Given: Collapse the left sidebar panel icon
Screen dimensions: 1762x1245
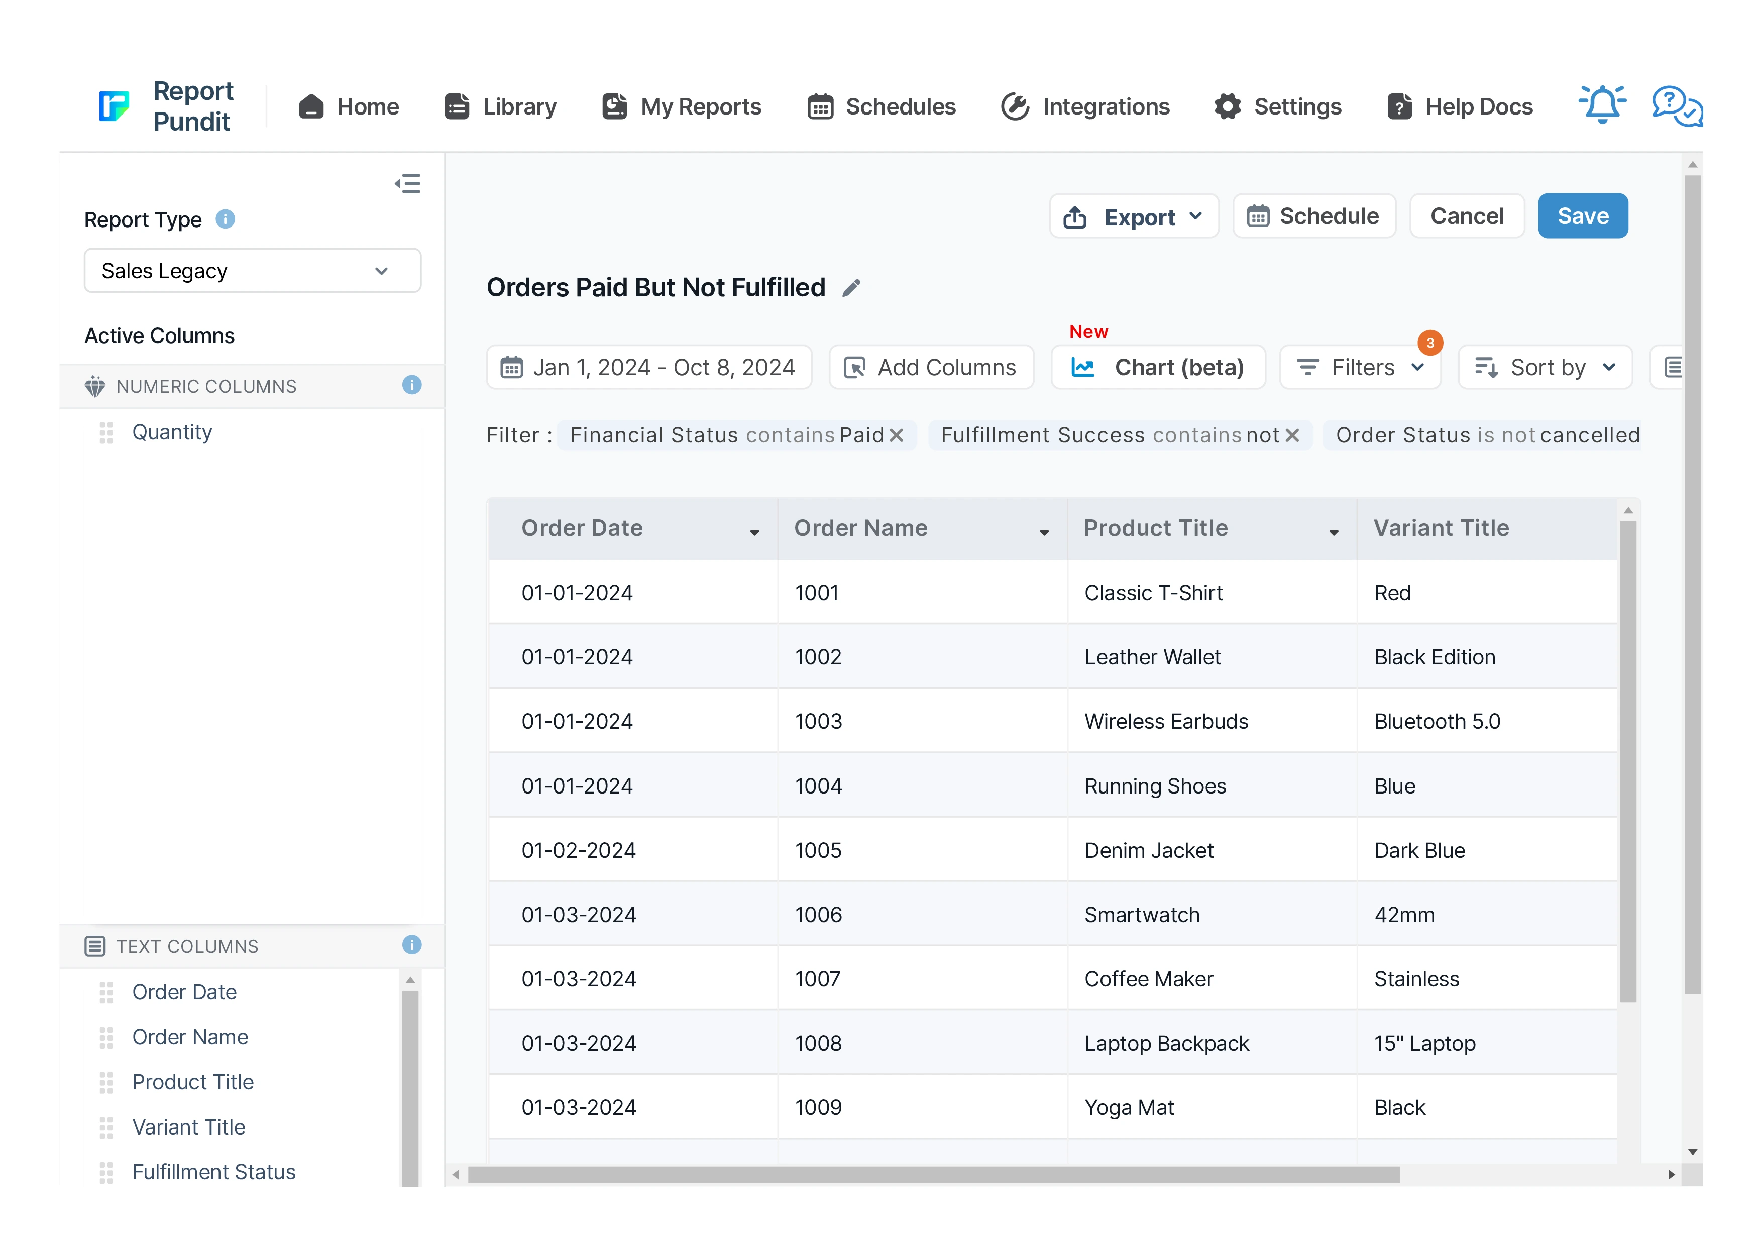Looking at the screenshot, I should (x=407, y=183).
